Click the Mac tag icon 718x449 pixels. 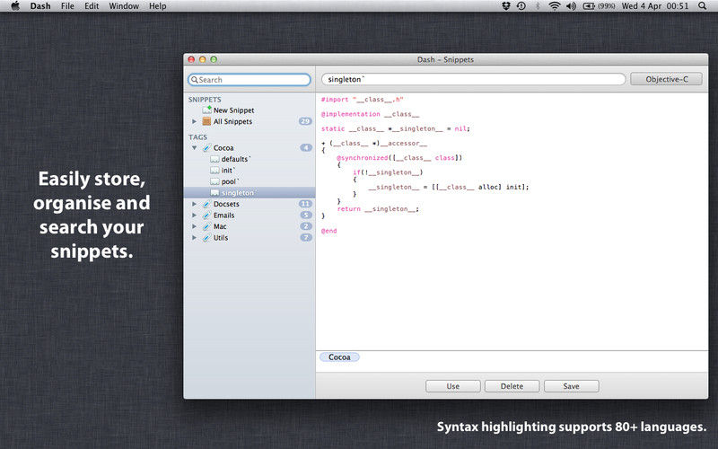[207, 226]
